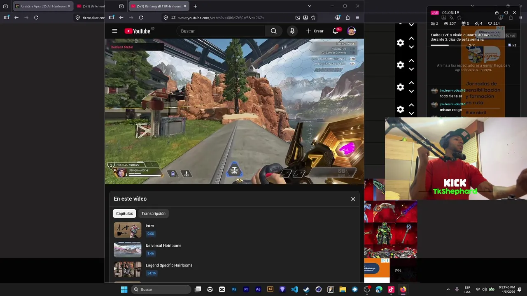527x296 pixels.
Task: Open extensions puzzle icon in front browser
Action: [347, 18]
